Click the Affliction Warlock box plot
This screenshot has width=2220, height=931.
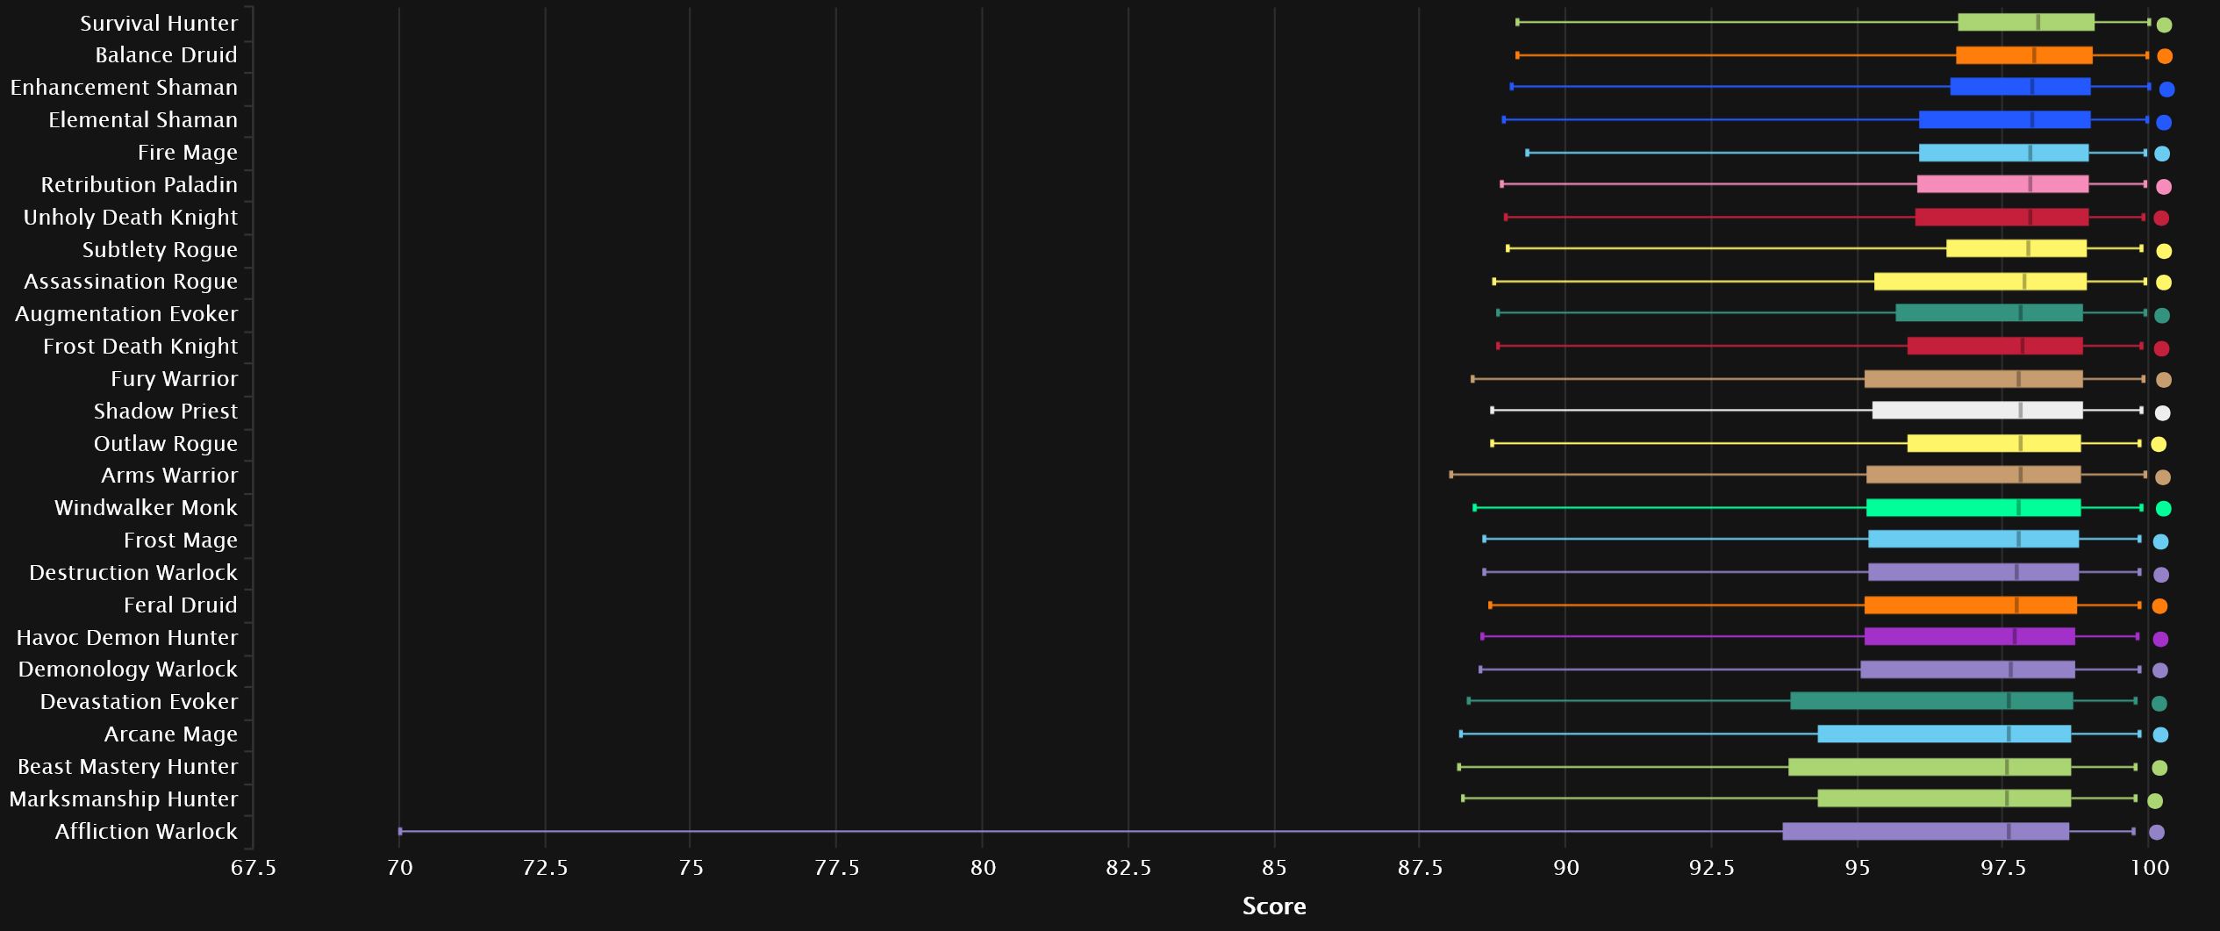1926,831
